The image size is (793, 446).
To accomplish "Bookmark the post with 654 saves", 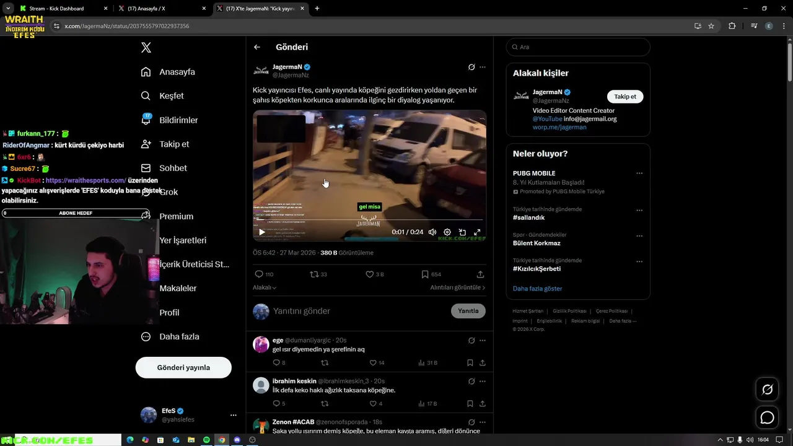I will 431,274.
